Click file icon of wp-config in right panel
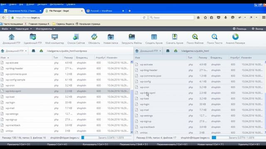The image size is (266, 149). click(137, 82)
